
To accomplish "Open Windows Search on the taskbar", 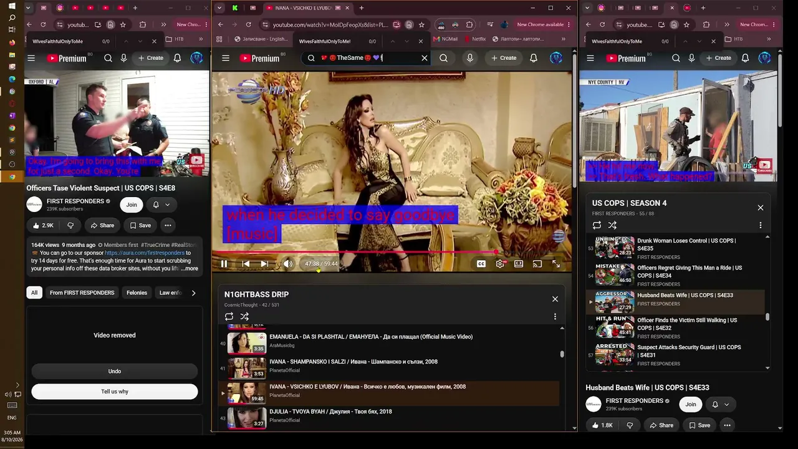I will [x=12, y=17].
